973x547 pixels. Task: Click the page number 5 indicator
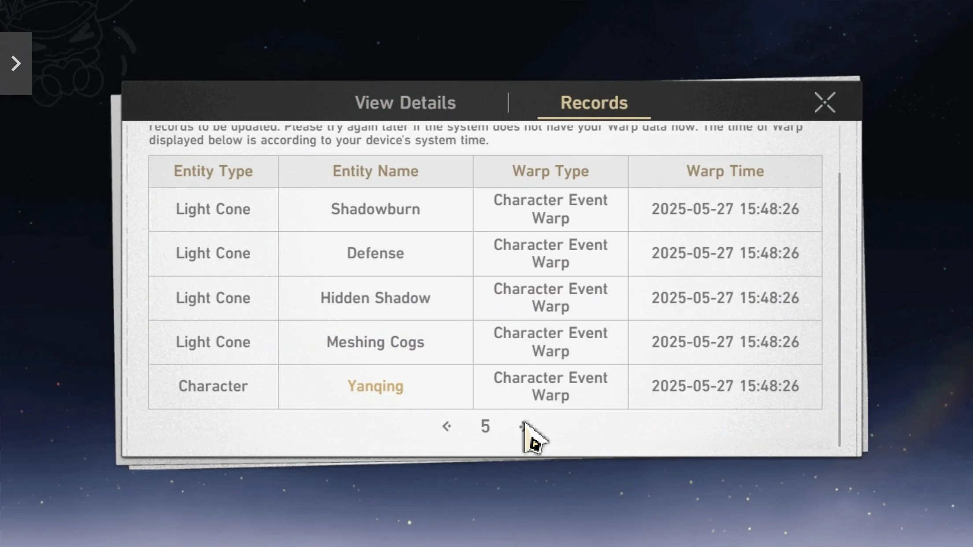tap(485, 426)
